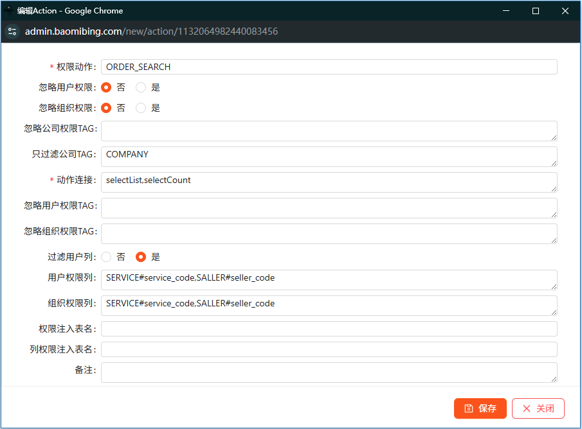Choose 是 radio for 过滤用户列

click(141, 257)
